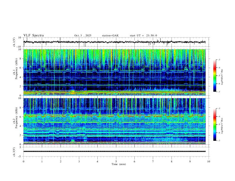
Task: Click the "Time (min)" axis label
Action: pyautogui.click(x=119, y=164)
